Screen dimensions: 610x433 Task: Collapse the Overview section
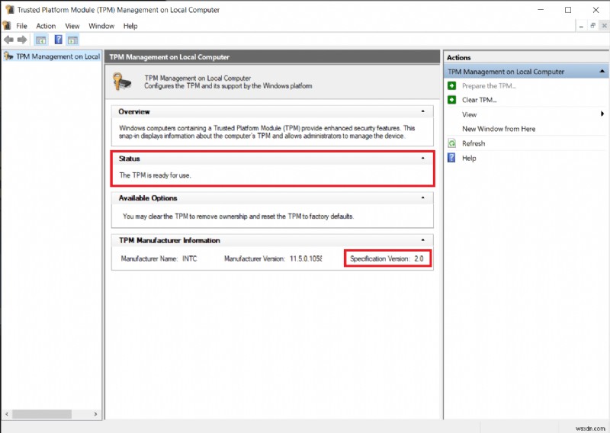click(423, 111)
